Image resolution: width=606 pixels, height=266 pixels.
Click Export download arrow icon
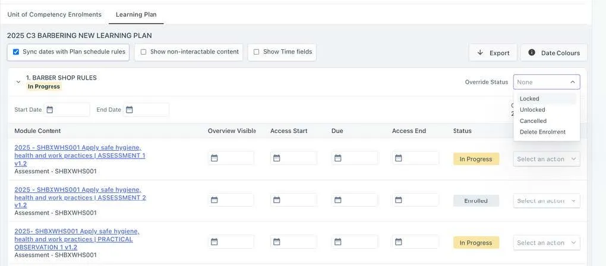[x=480, y=52]
